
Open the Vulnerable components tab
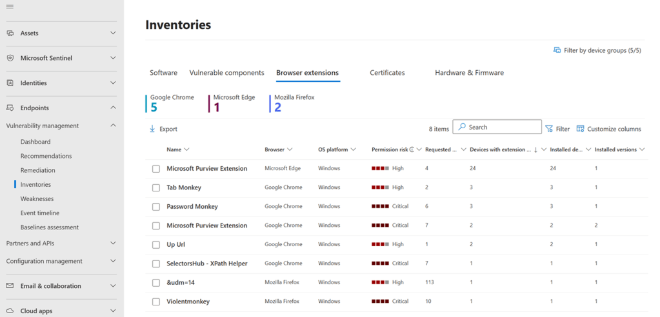pos(226,73)
